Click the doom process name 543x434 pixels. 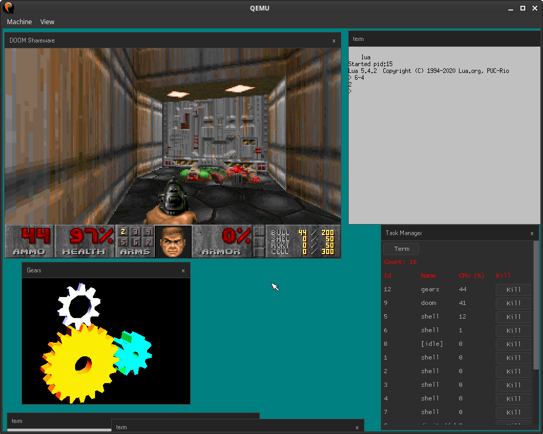pos(429,303)
